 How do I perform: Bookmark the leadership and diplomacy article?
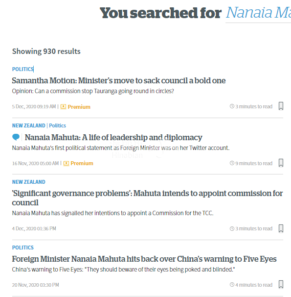click(281, 163)
